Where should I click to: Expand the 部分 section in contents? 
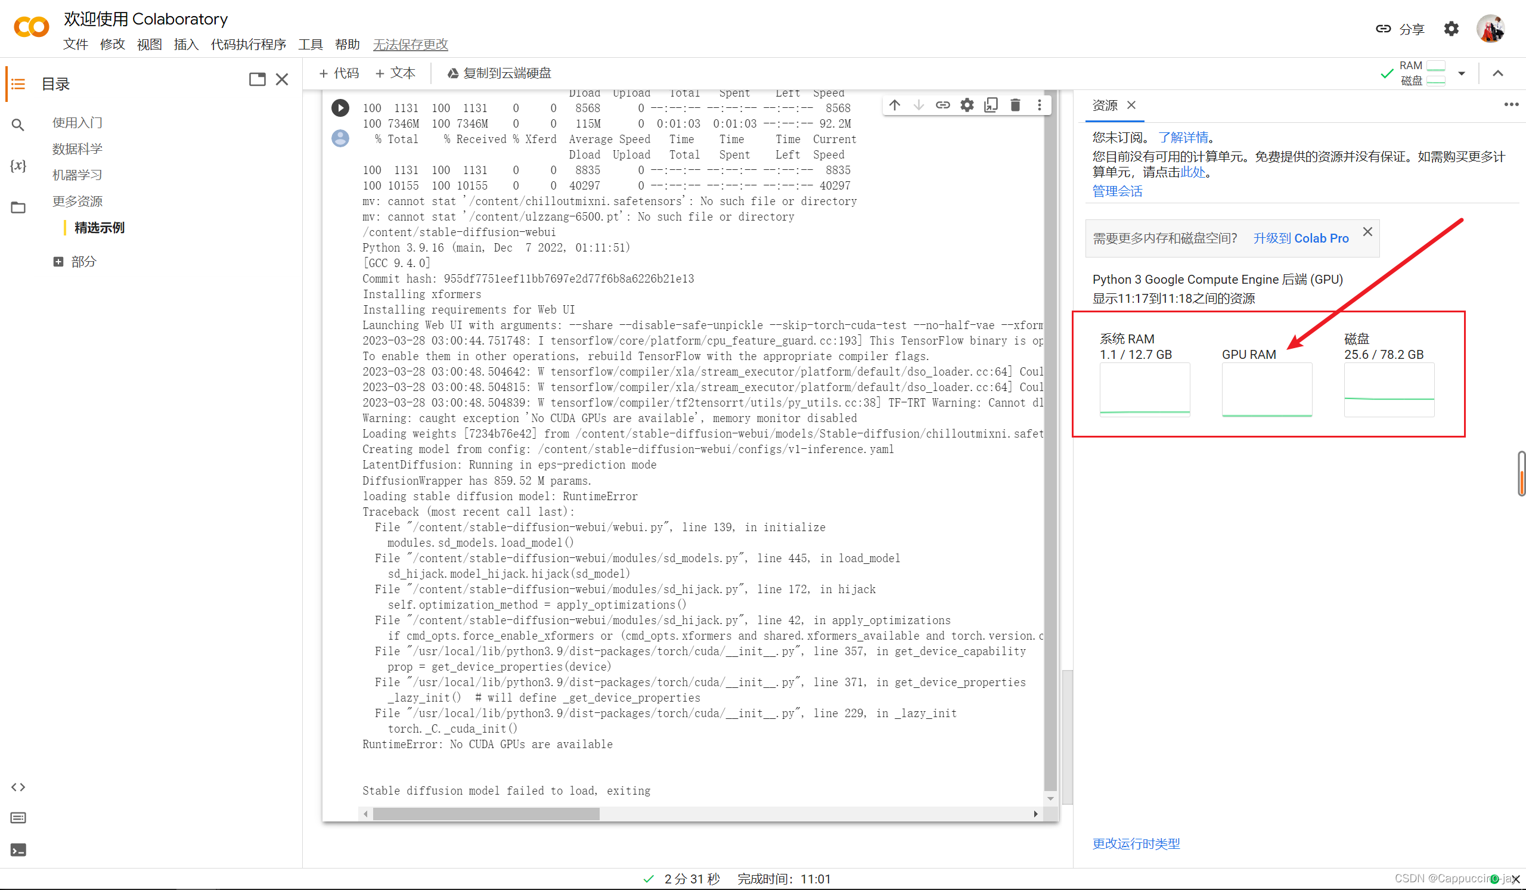click(x=58, y=262)
